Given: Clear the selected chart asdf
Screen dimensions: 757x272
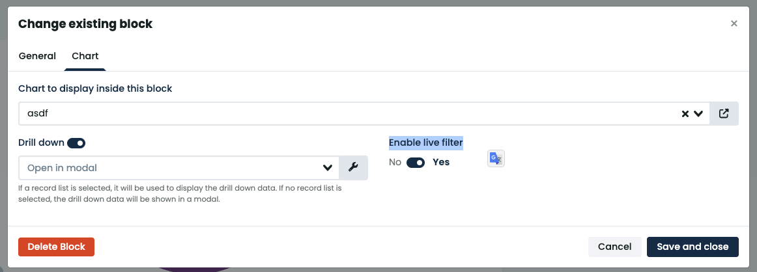Looking at the screenshot, I should (x=685, y=114).
